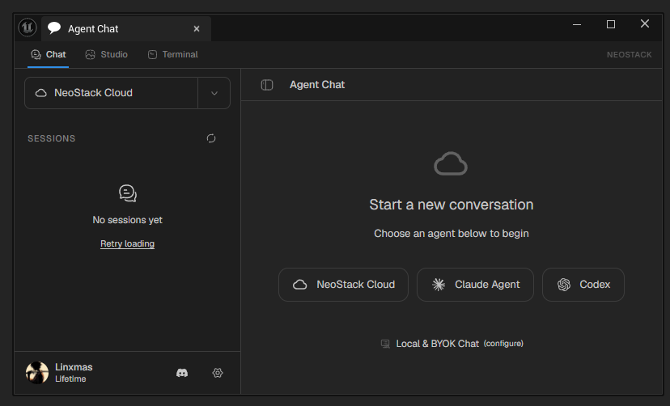
Task: Choose the Codex agent button
Action: [583, 285]
